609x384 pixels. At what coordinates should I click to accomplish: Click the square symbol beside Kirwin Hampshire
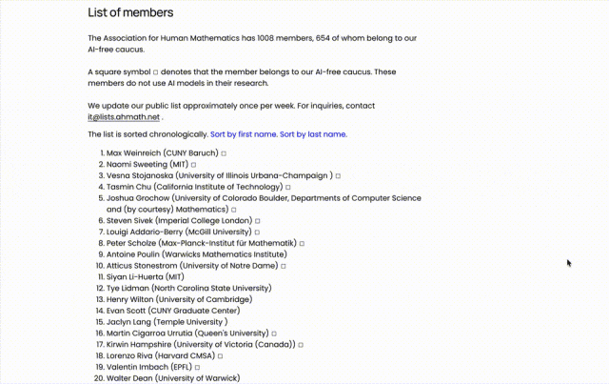(301, 345)
